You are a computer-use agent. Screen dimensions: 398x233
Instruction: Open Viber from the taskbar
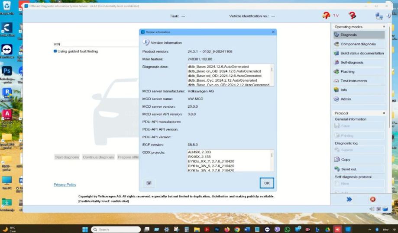[277, 230]
